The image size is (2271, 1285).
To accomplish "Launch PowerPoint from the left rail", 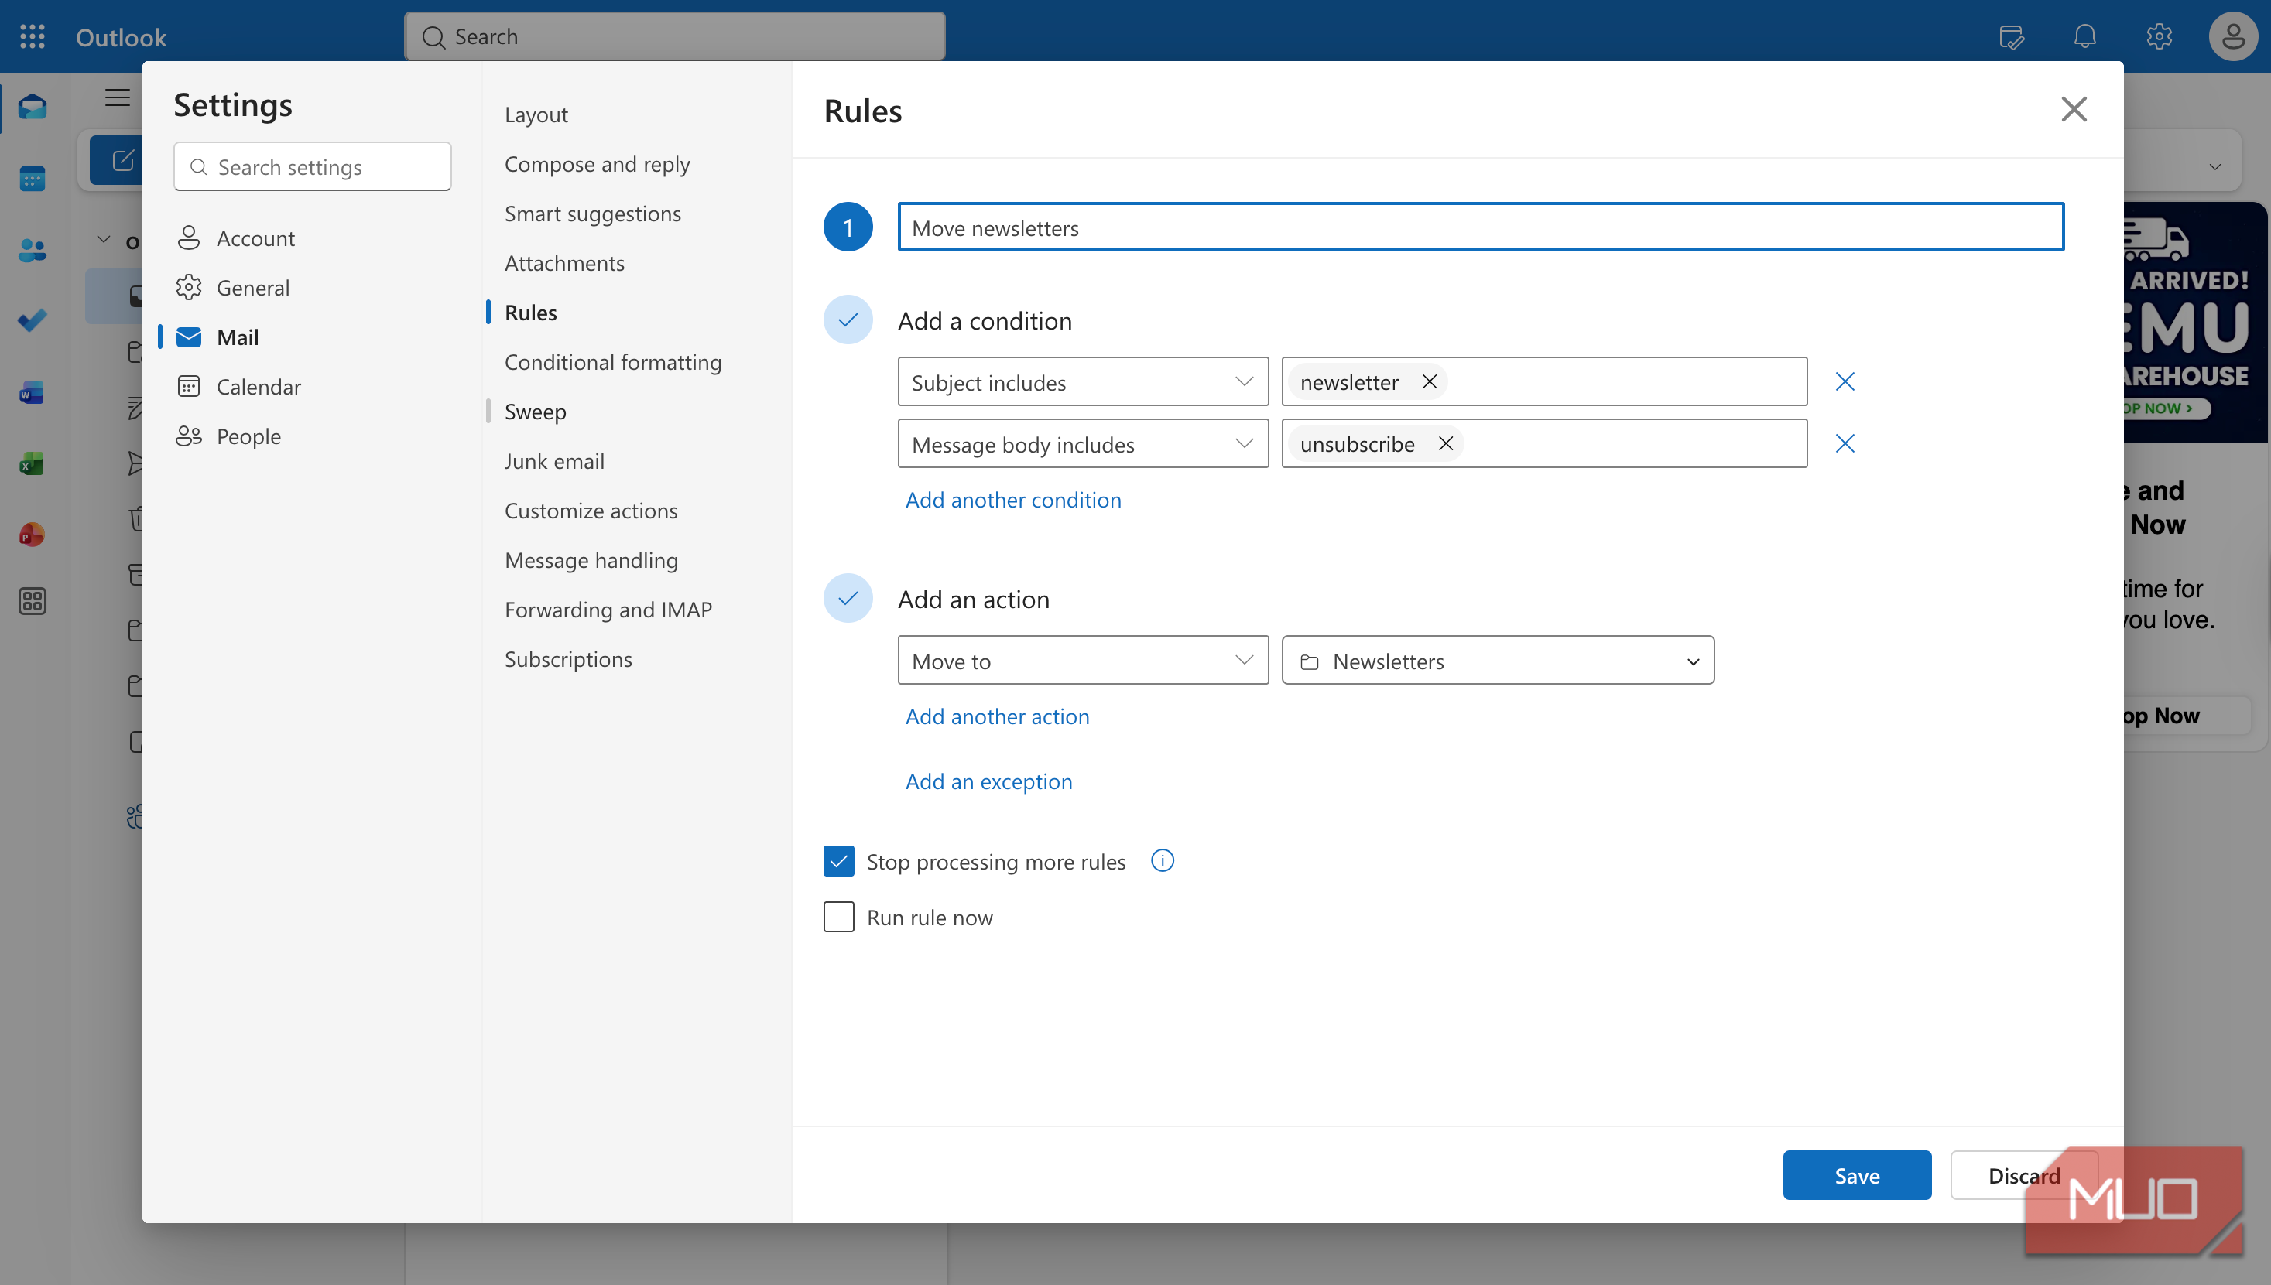I will pyautogui.click(x=32, y=534).
